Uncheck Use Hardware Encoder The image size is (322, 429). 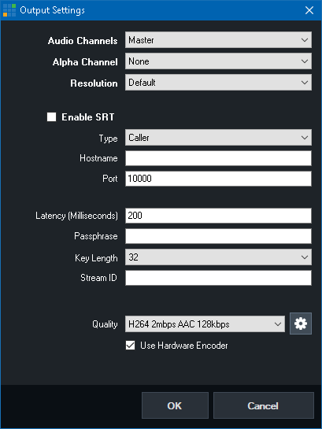point(130,346)
